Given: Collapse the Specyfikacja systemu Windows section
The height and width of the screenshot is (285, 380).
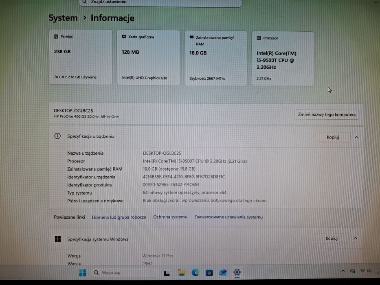Looking at the screenshot, I should 355,238.
